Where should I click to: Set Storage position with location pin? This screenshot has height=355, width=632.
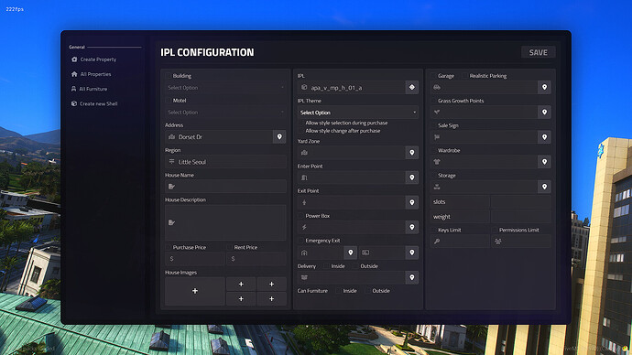coord(545,187)
